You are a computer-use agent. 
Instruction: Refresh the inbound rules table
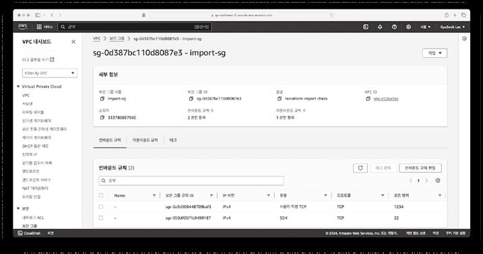[x=360, y=168]
